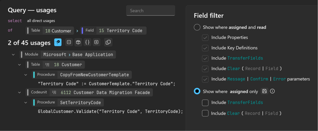Click the "Territory Code" := CustomerTemplate code line
The width and height of the screenshot is (318, 131).
pyautogui.click(x=107, y=83)
